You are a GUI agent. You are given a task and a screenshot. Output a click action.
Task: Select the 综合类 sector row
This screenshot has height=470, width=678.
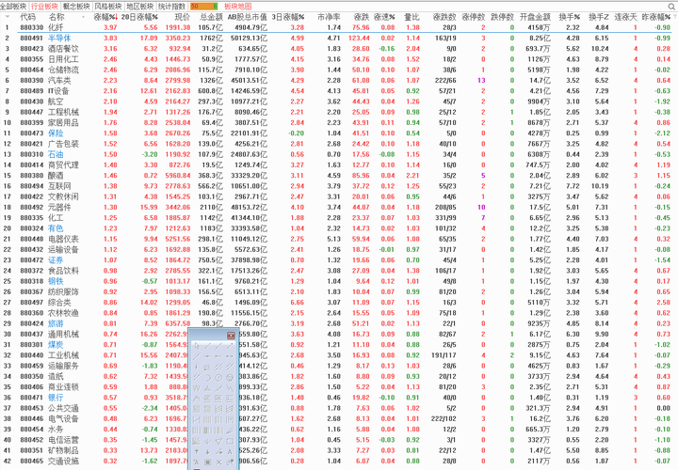(x=339, y=302)
